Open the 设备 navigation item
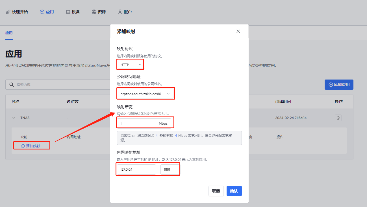The image size is (367, 207). point(73,12)
